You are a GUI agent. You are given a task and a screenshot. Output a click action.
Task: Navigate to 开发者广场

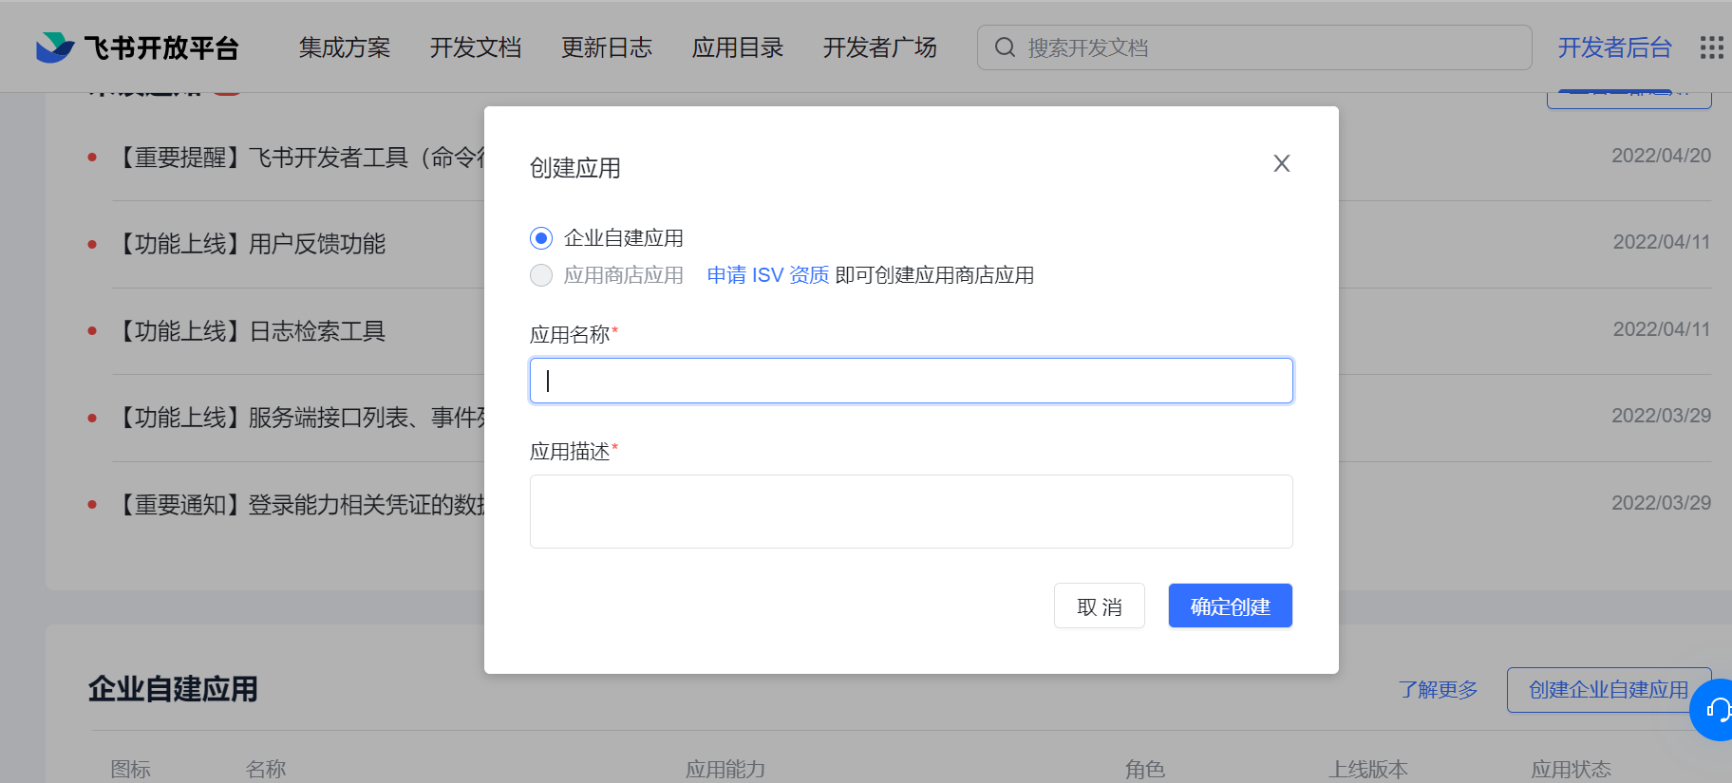[x=879, y=47]
